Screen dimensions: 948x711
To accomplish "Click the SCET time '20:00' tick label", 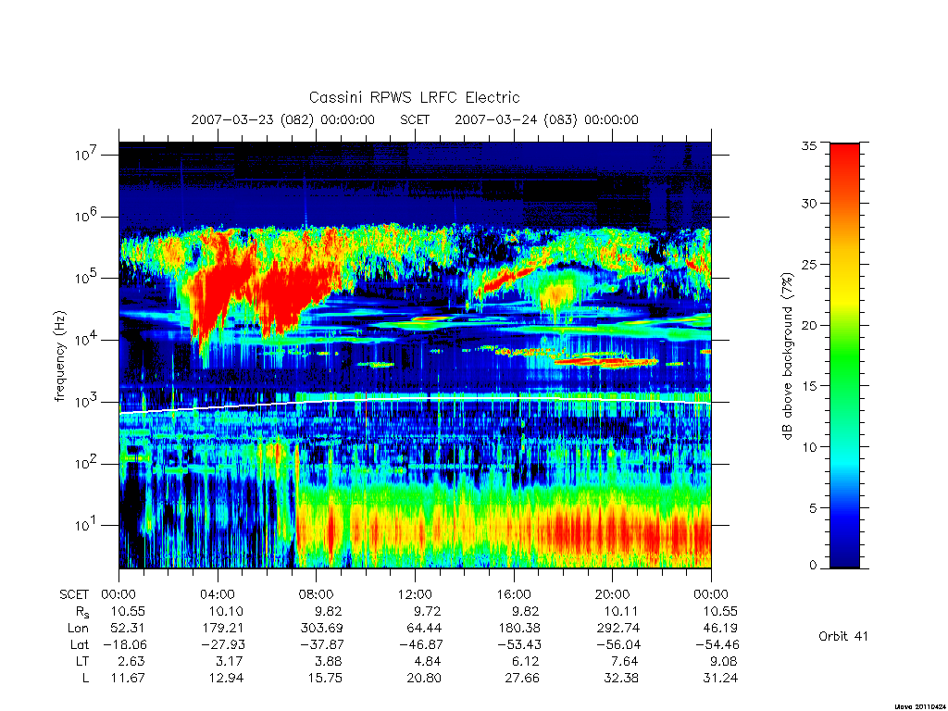I will [x=613, y=594].
